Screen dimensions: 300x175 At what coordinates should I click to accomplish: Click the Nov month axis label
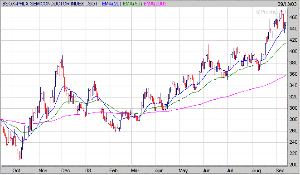click(43, 170)
